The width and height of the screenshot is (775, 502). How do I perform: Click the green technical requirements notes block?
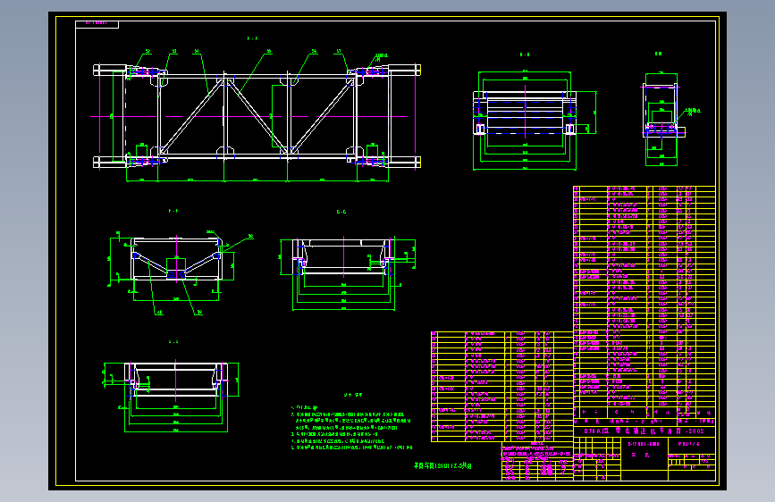351,427
